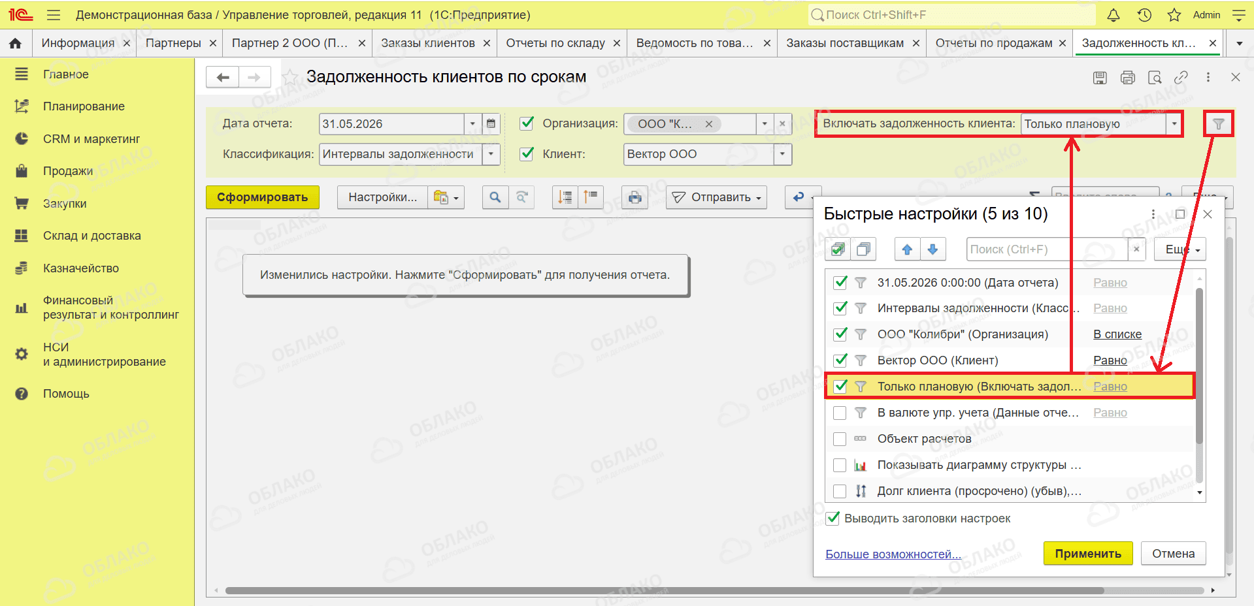Click the В списке condition link
This screenshot has height=606, width=1254.
tap(1117, 334)
